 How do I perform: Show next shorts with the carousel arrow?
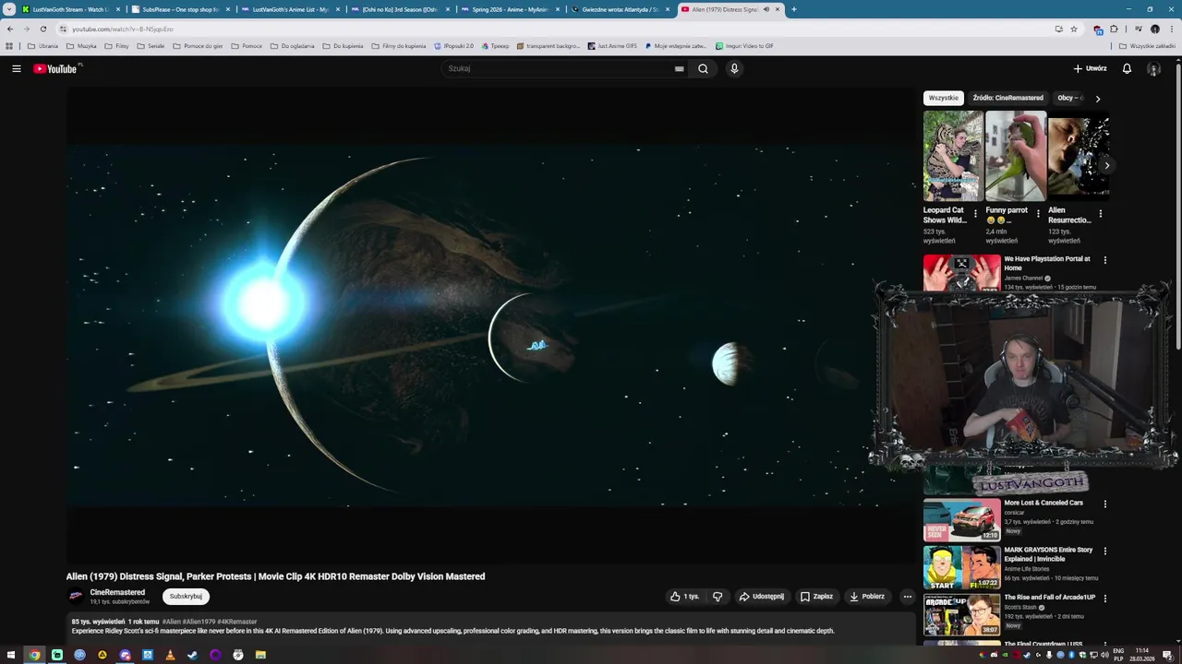coord(1106,166)
